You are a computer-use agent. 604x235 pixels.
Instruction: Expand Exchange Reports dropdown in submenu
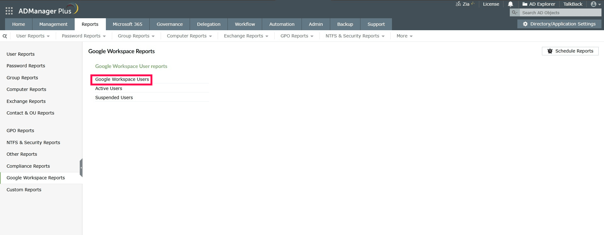[246, 36]
